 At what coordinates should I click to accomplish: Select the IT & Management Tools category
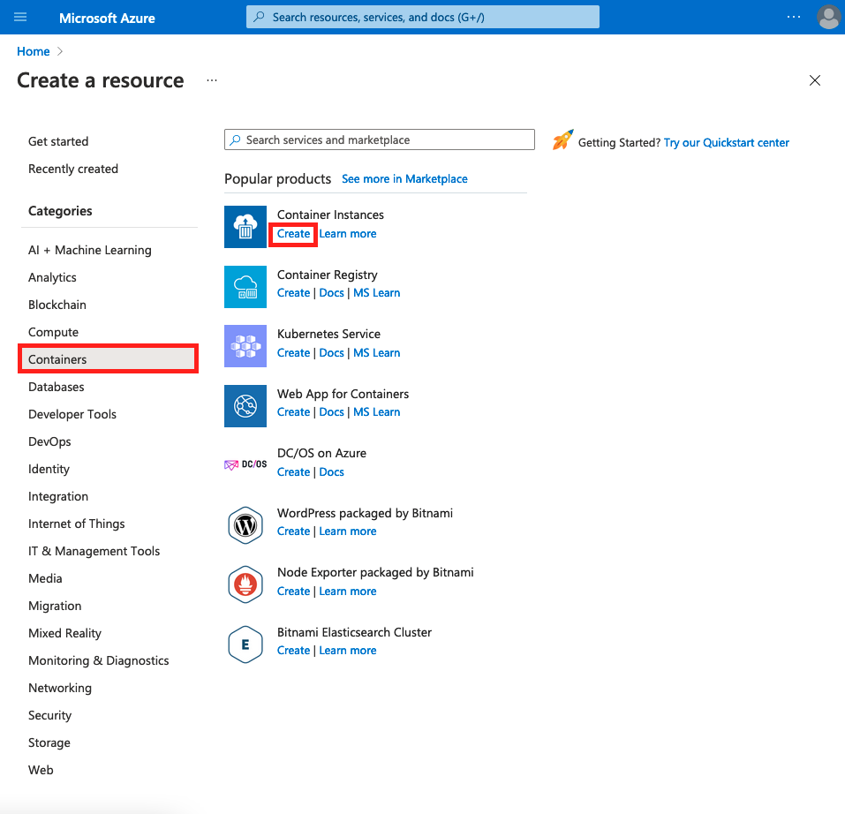(x=94, y=551)
